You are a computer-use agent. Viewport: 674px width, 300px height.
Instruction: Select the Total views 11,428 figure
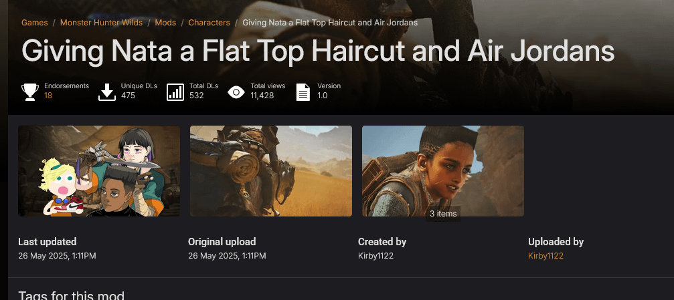(262, 96)
